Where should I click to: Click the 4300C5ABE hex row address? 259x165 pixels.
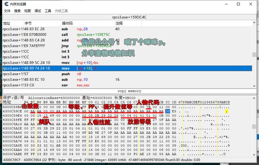[x=12, y=154]
